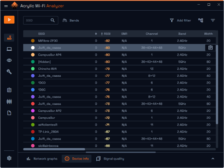
Task: Open the settings gear in sidebar
Action: [x=9, y=158]
